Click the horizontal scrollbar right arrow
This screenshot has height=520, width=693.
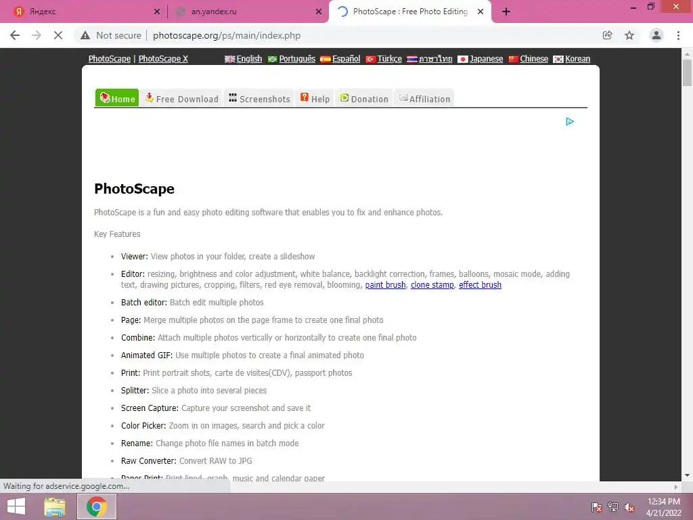coord(676,487)
